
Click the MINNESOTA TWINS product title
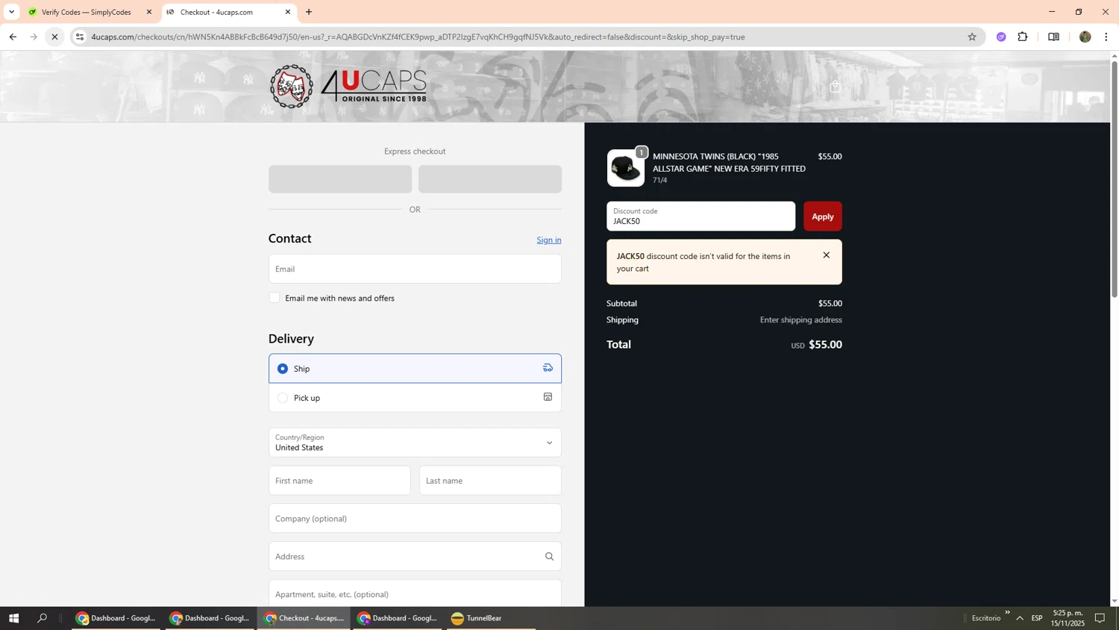pos(729,163)
